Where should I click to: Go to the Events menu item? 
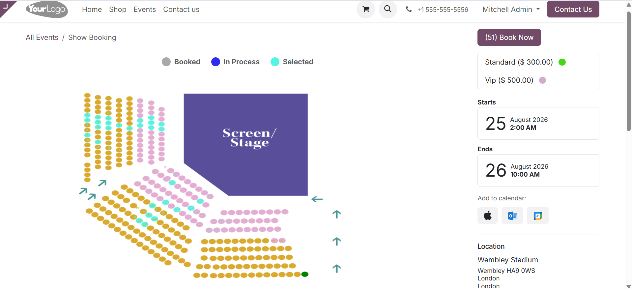[x=145, y=10]
